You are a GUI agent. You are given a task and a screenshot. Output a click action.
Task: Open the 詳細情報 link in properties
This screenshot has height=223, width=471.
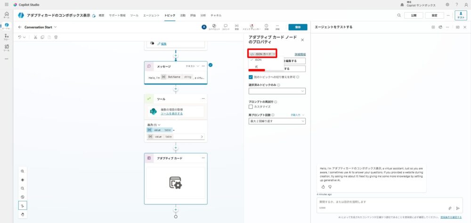pos(300,54)
